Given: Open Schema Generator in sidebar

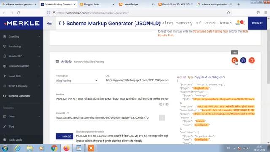Looking at the screenshot, I should click(19, 96).
